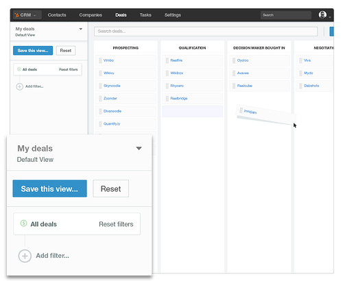Open the Contacts menu item
The width and height of the screenshot is (343, 281).
57,15
